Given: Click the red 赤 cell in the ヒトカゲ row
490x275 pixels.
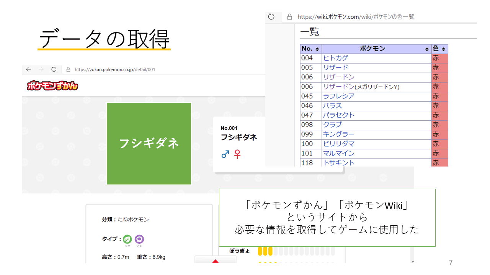Looking at the screenshot, I should [x=439, y=58].
